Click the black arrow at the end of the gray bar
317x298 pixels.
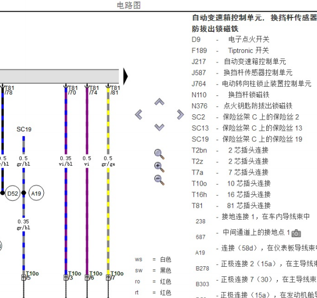click(126, 77)
